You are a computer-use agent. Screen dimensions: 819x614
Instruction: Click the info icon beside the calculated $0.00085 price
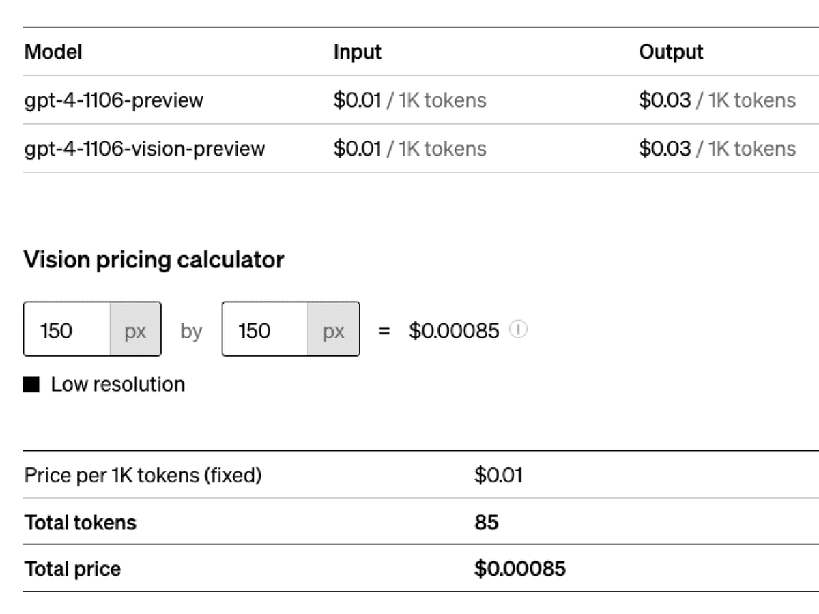[519, 330]
